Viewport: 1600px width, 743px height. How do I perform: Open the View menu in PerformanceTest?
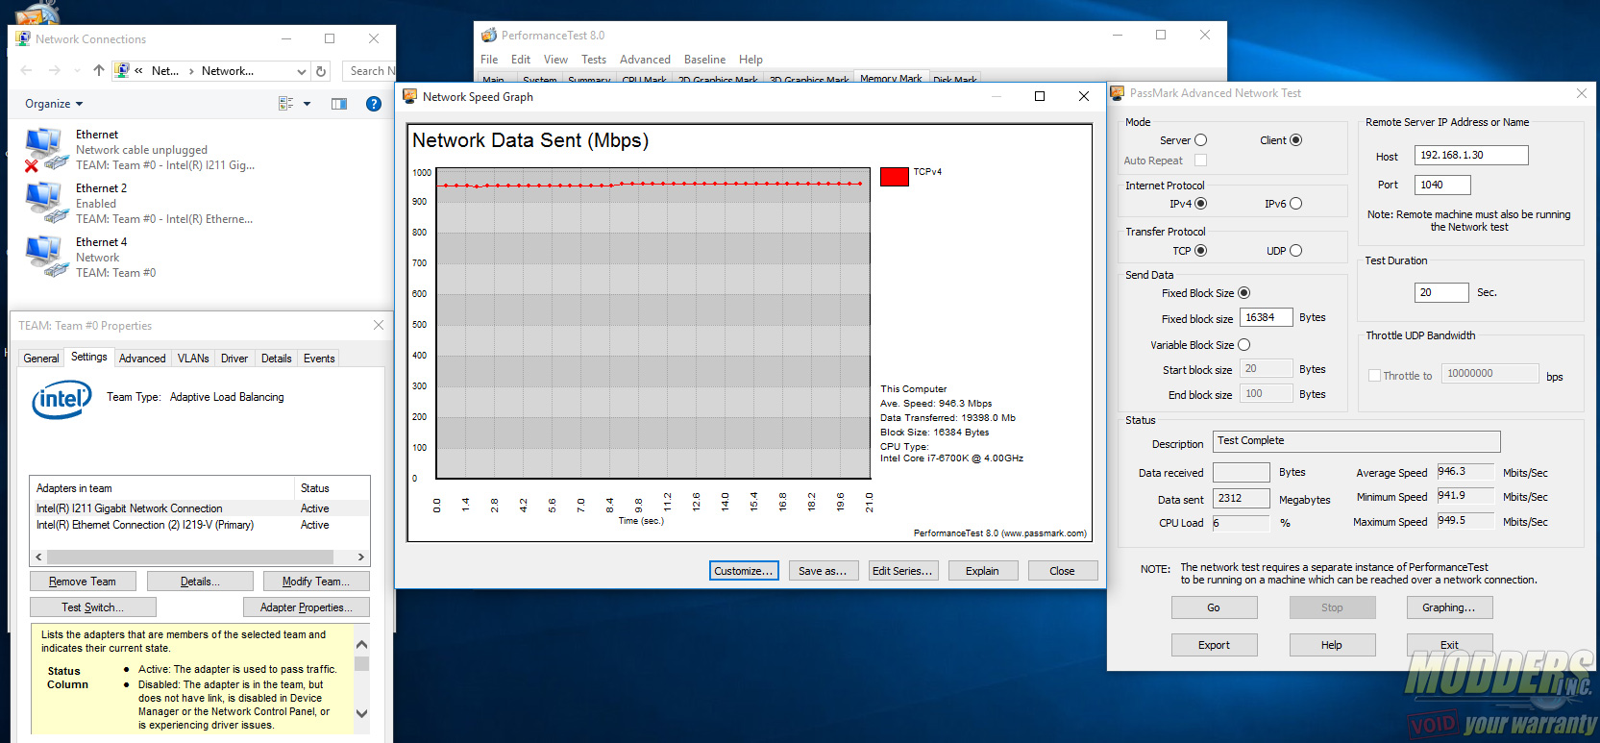(555, 60)
